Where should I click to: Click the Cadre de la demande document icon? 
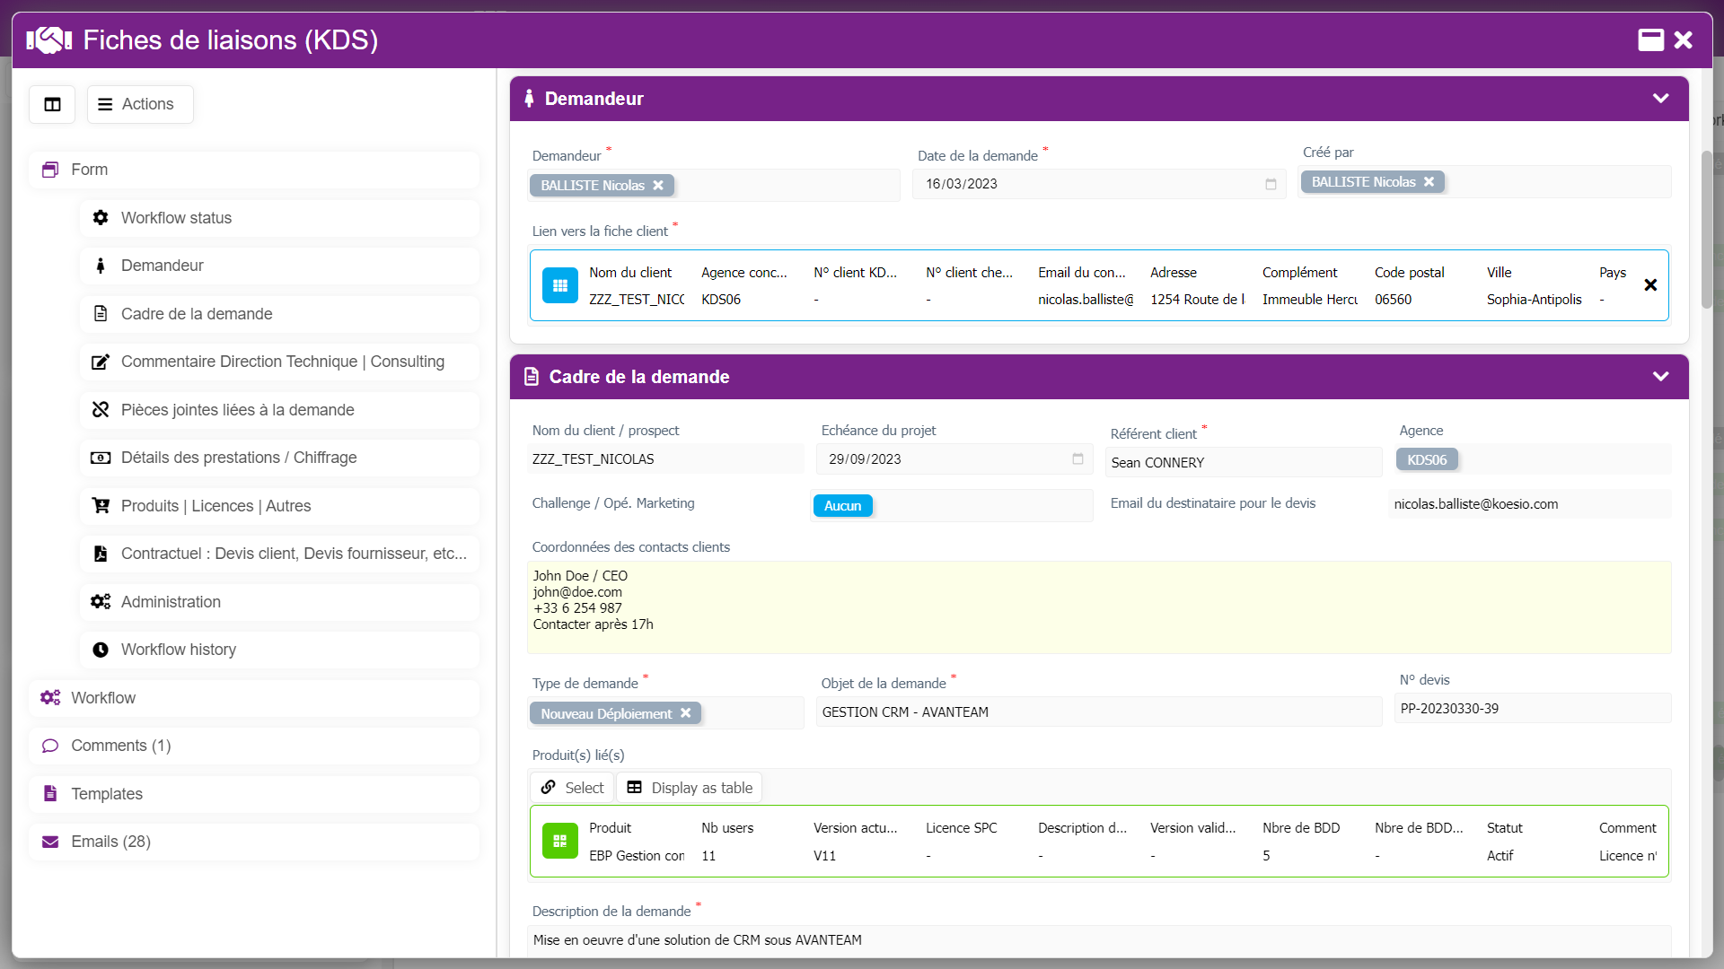point(101,314)
